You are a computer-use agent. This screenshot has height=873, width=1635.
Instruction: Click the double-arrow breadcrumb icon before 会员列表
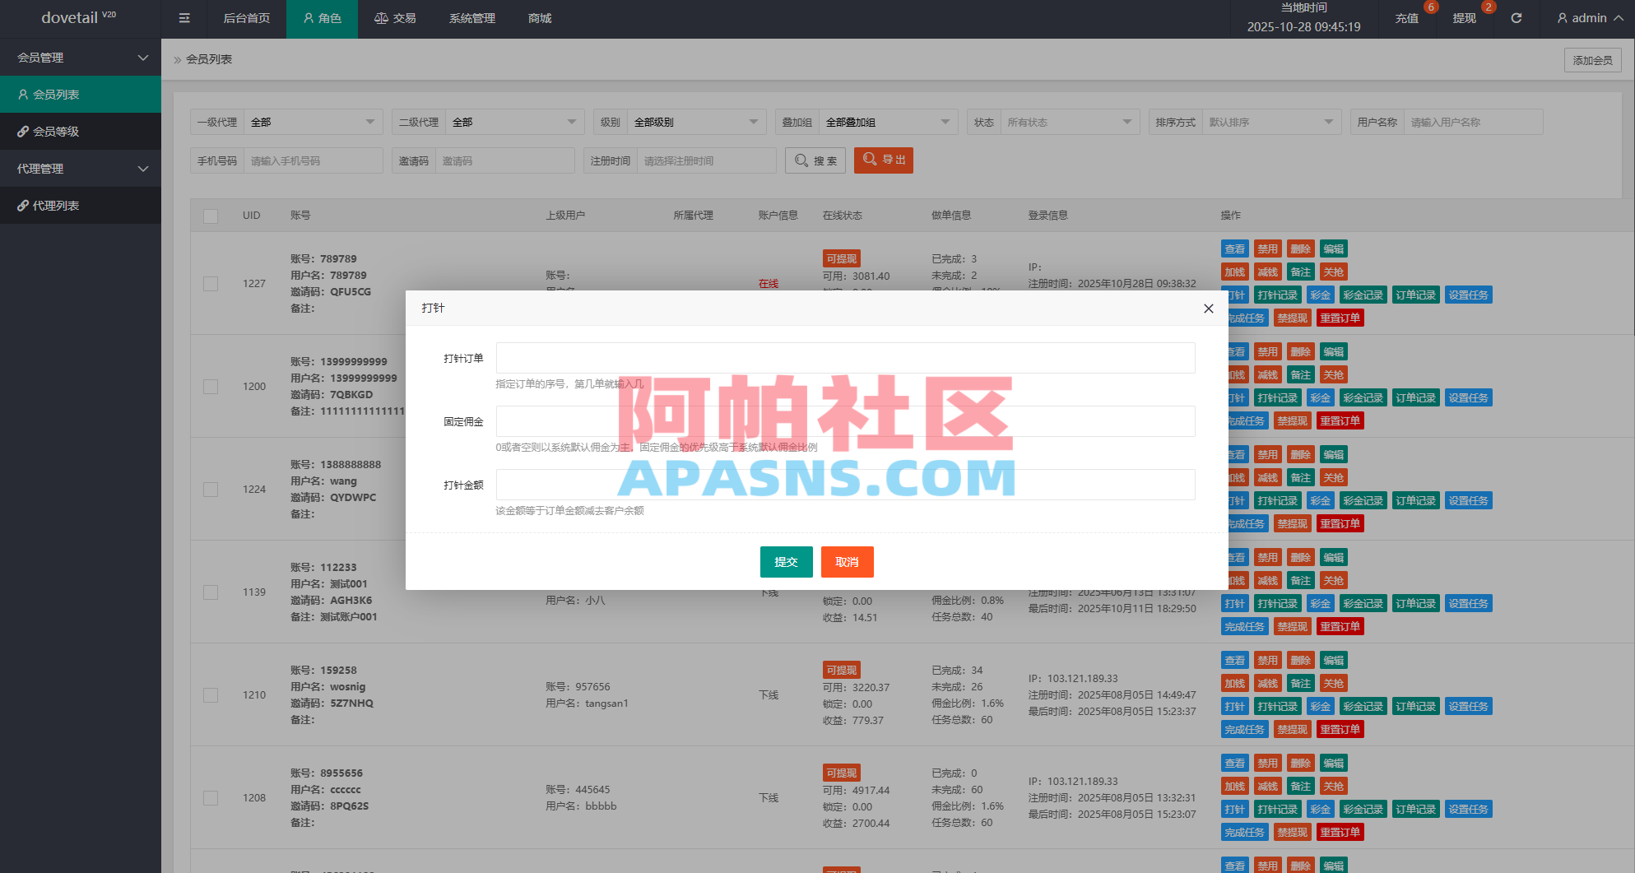click(x=177, y=60)
